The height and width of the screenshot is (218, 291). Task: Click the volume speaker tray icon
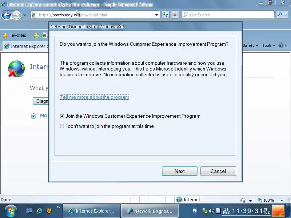coord(211,211)
